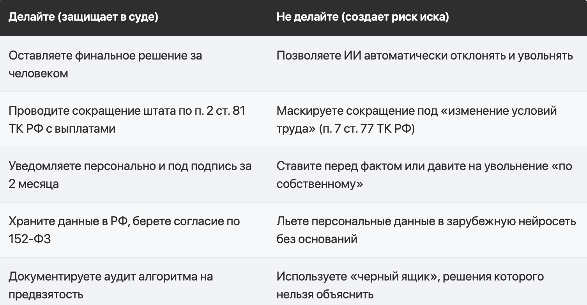Click the text 'ТК РФ с выплатами'
The height and width of the screenshot is (305, 587).
(62, 128)
